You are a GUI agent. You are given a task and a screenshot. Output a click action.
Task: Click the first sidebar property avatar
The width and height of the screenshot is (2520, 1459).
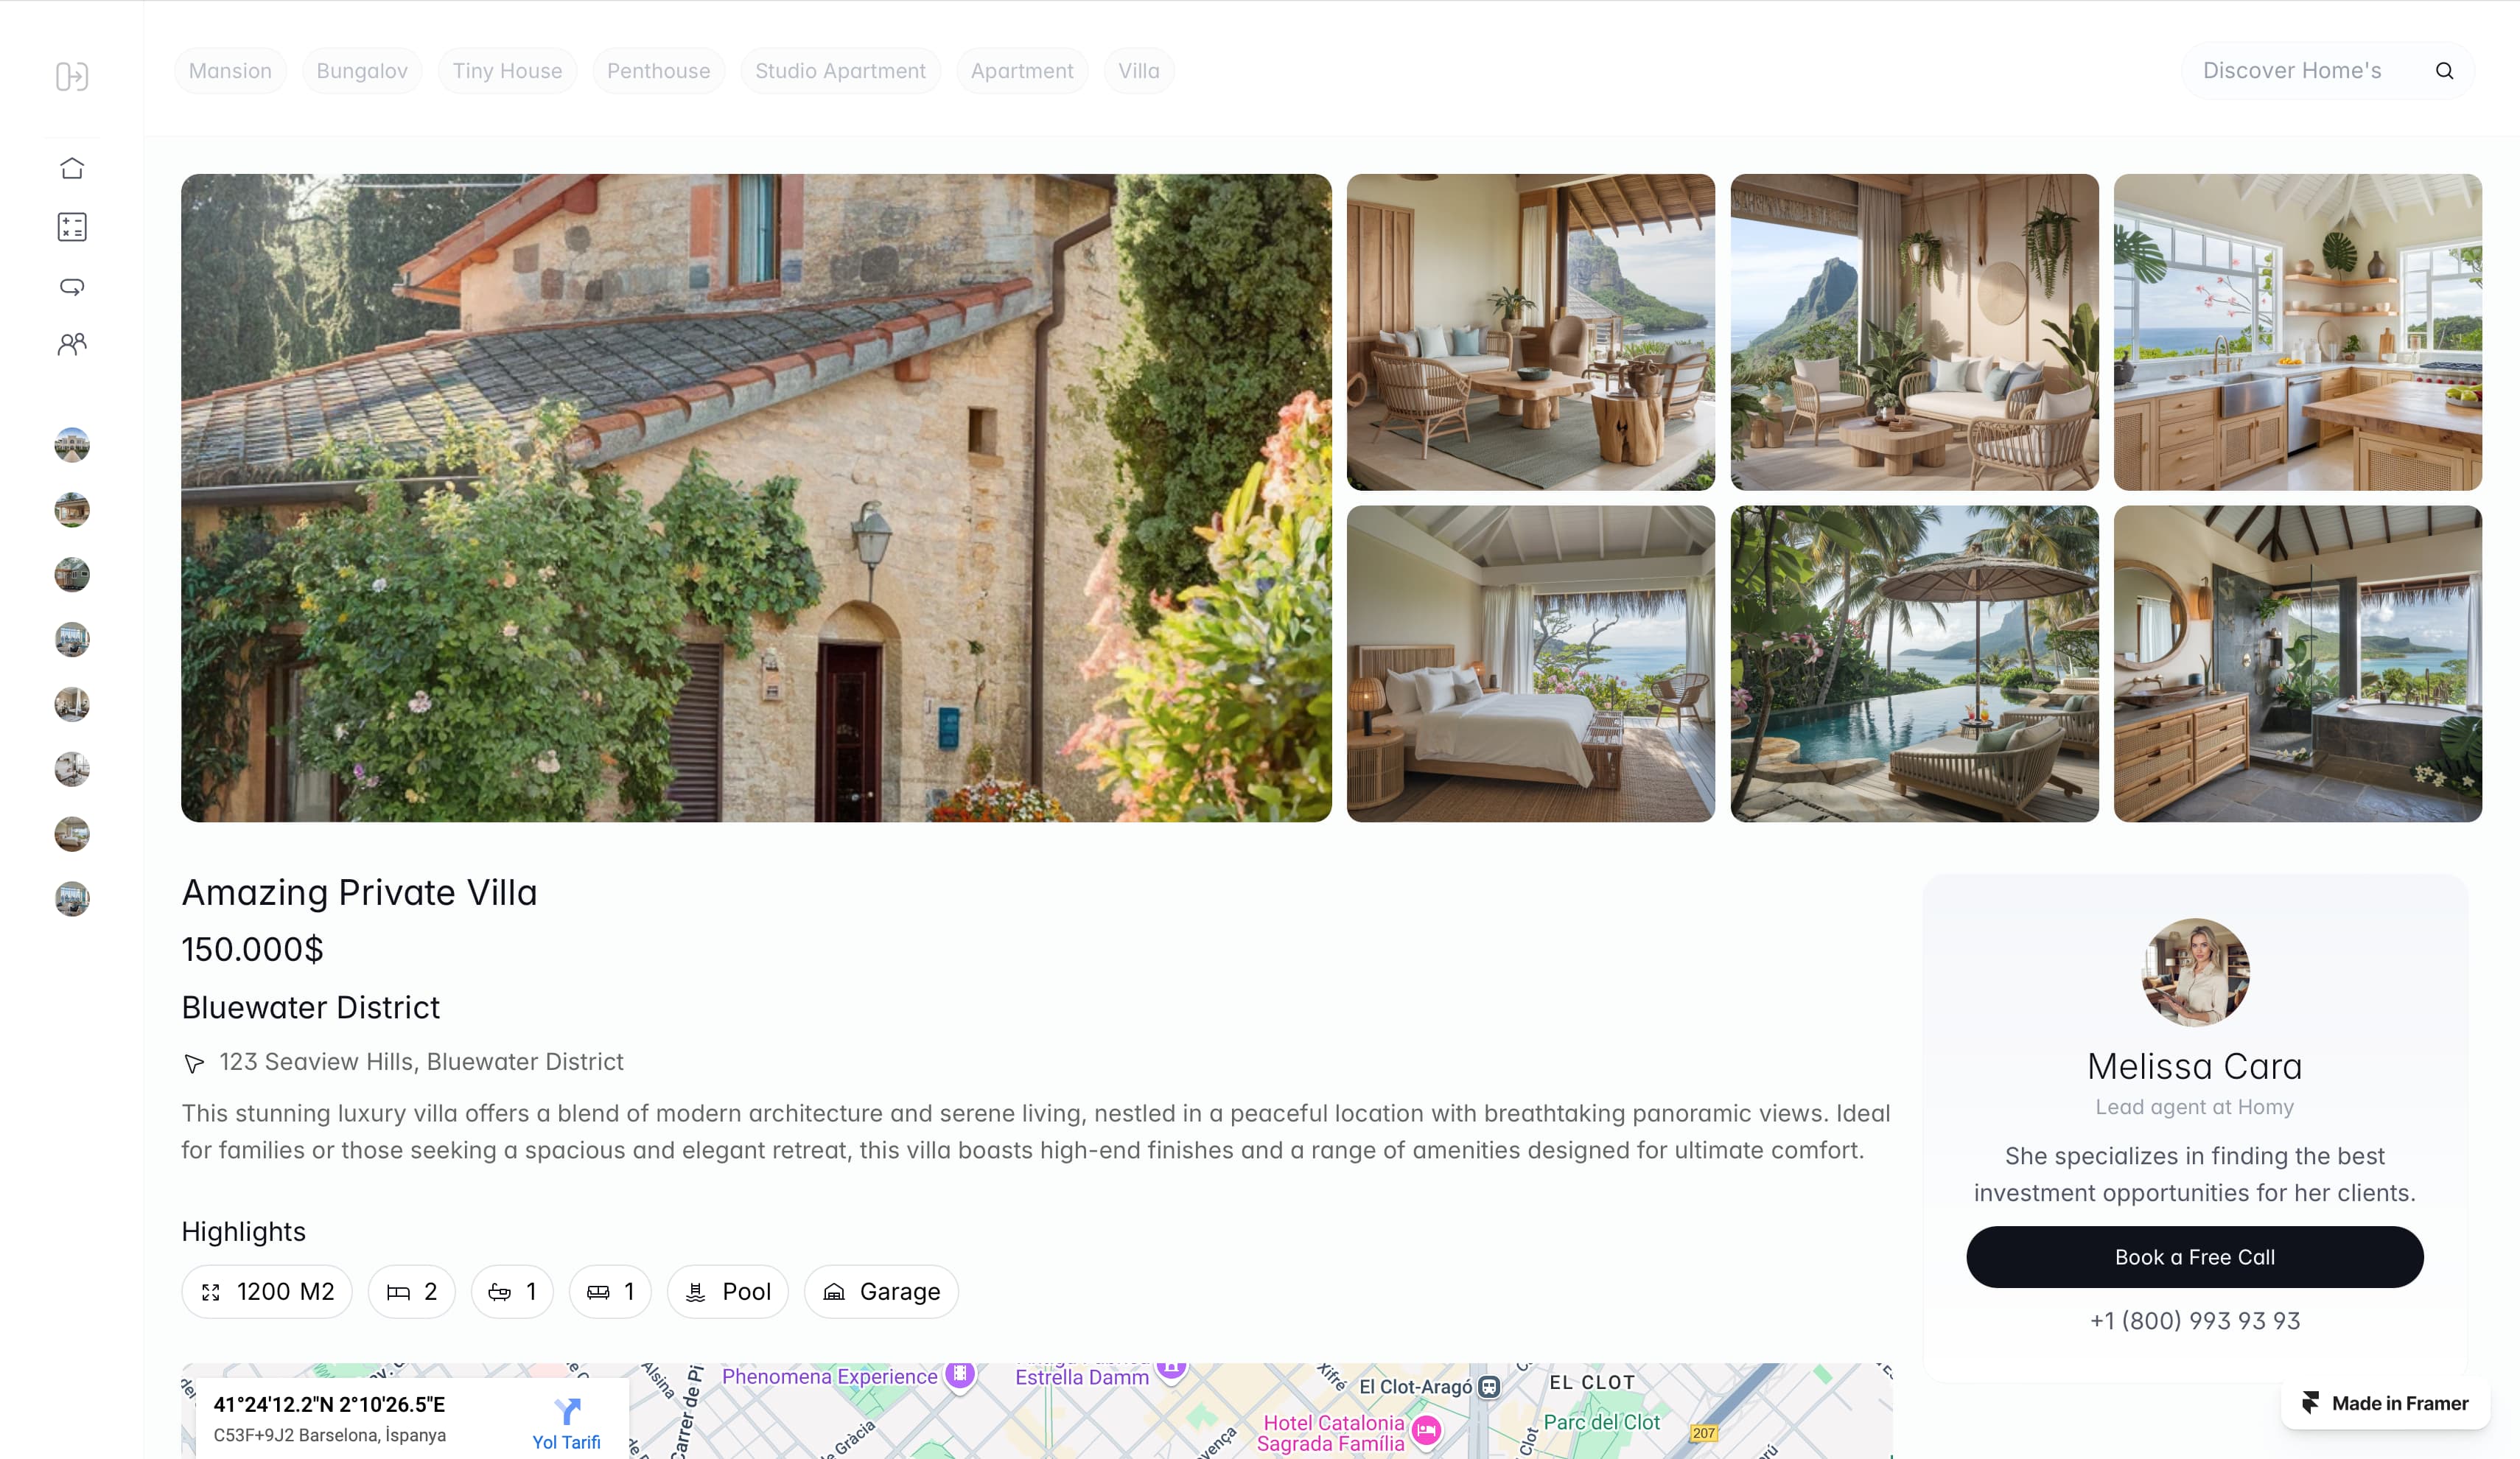(x=72, y=445)
